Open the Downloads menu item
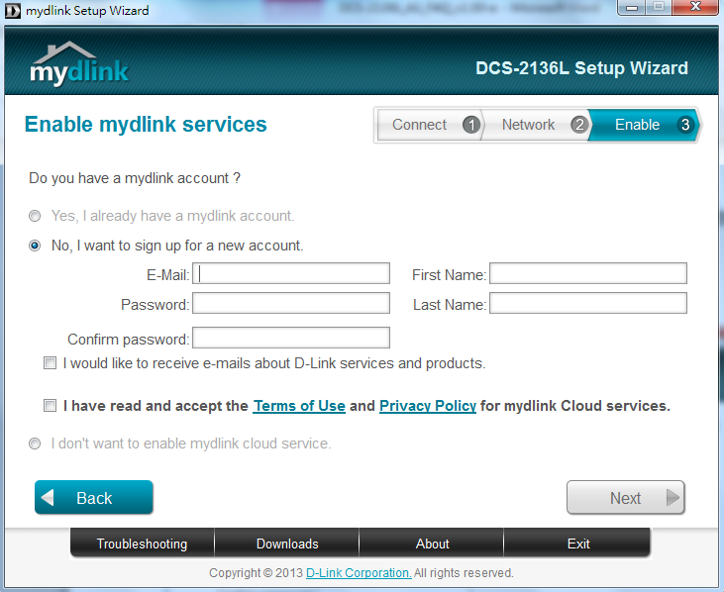The width and height of the screenshot is (724, 592). [287, 543]
